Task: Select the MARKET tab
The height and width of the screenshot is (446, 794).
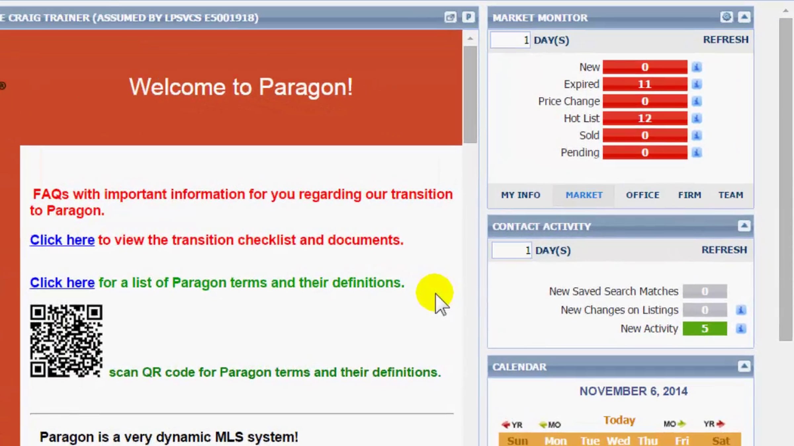Action: pyautogui.click(x=584, y=195)
